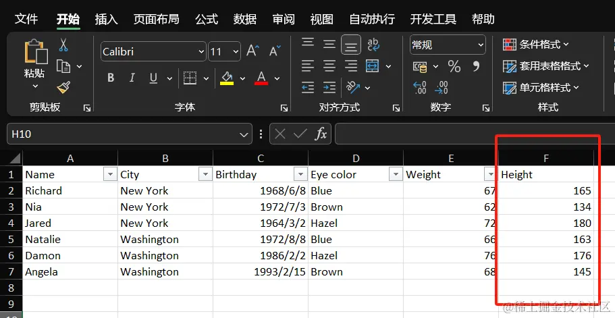Open the 套用表格格式 button
Image resolution: width=615 pixels, height=318 pixels.
click(x=546, y=66)
